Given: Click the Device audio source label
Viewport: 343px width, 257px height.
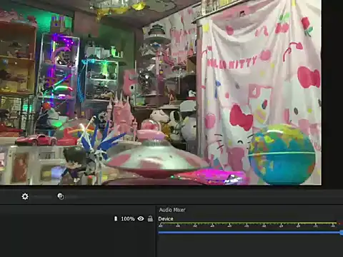Looking at the screenshot, I should pyautogui.click(x=166, y=218).
